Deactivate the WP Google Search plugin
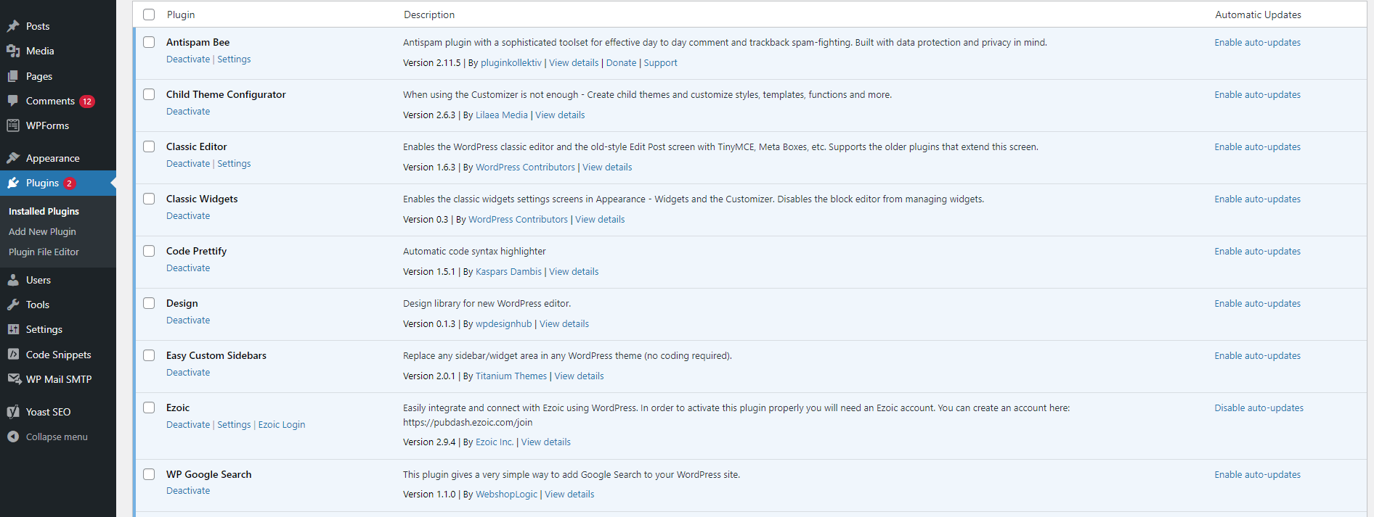The image size is (1374, 517). coord(188,491)
